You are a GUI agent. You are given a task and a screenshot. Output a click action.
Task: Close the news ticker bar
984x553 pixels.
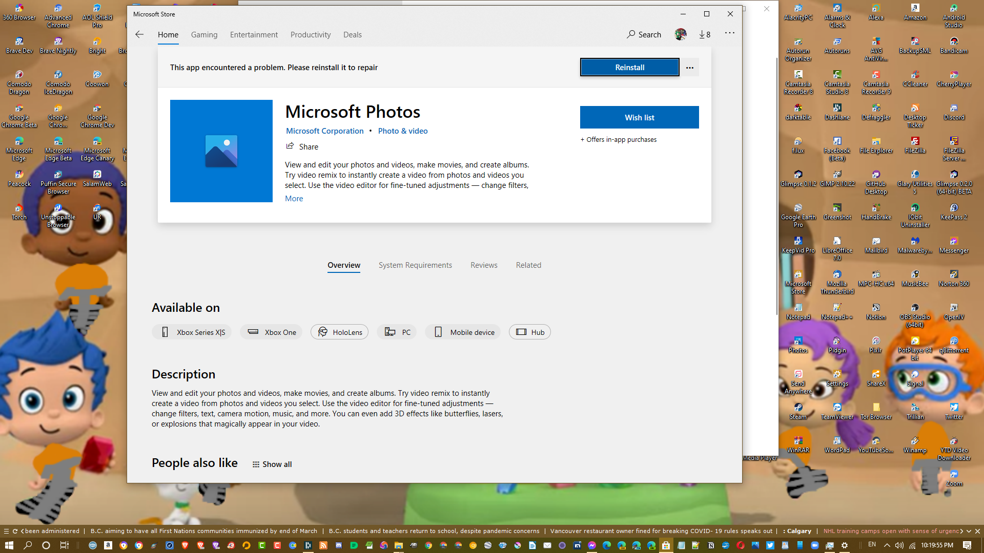(x=977, y=531)
